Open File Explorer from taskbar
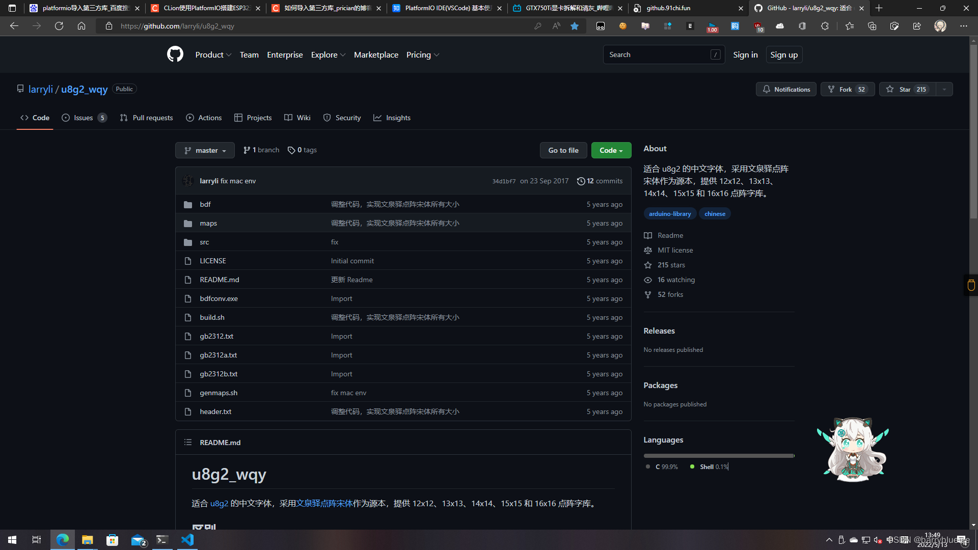The width and height of the screenshot is (978, 550). [x=88, y=540]
